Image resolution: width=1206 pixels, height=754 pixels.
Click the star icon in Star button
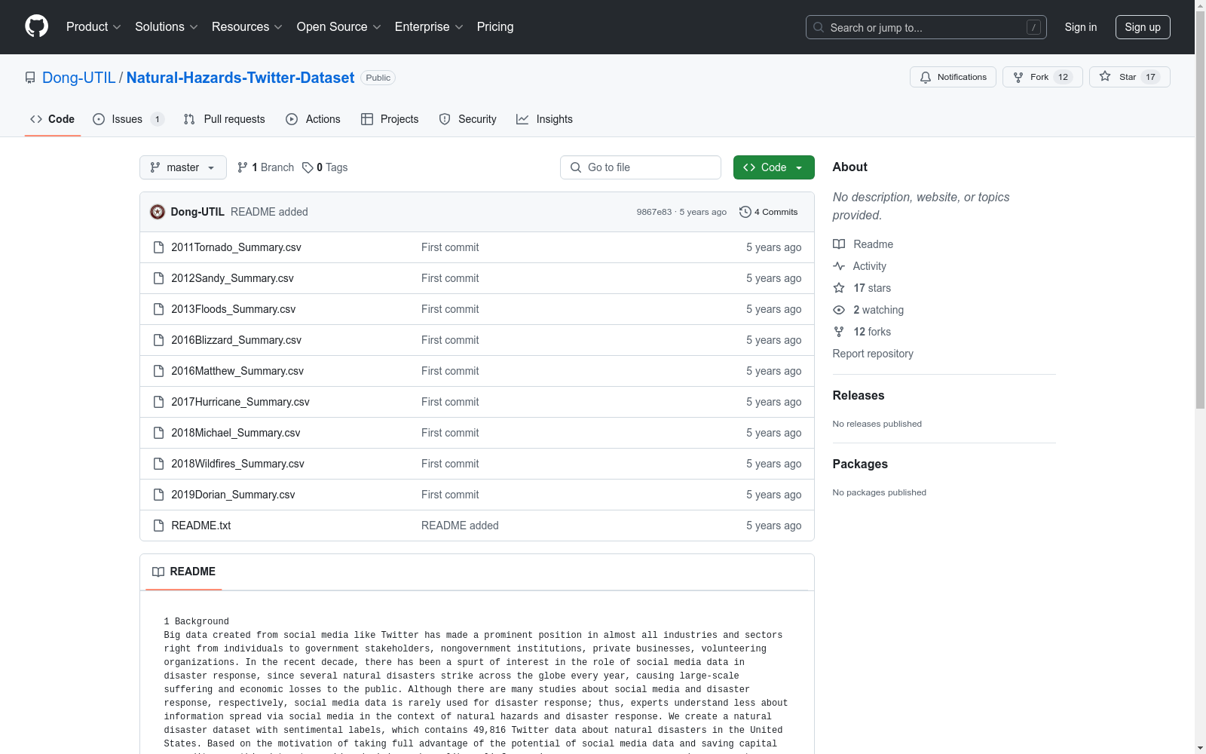point(1105,76)
